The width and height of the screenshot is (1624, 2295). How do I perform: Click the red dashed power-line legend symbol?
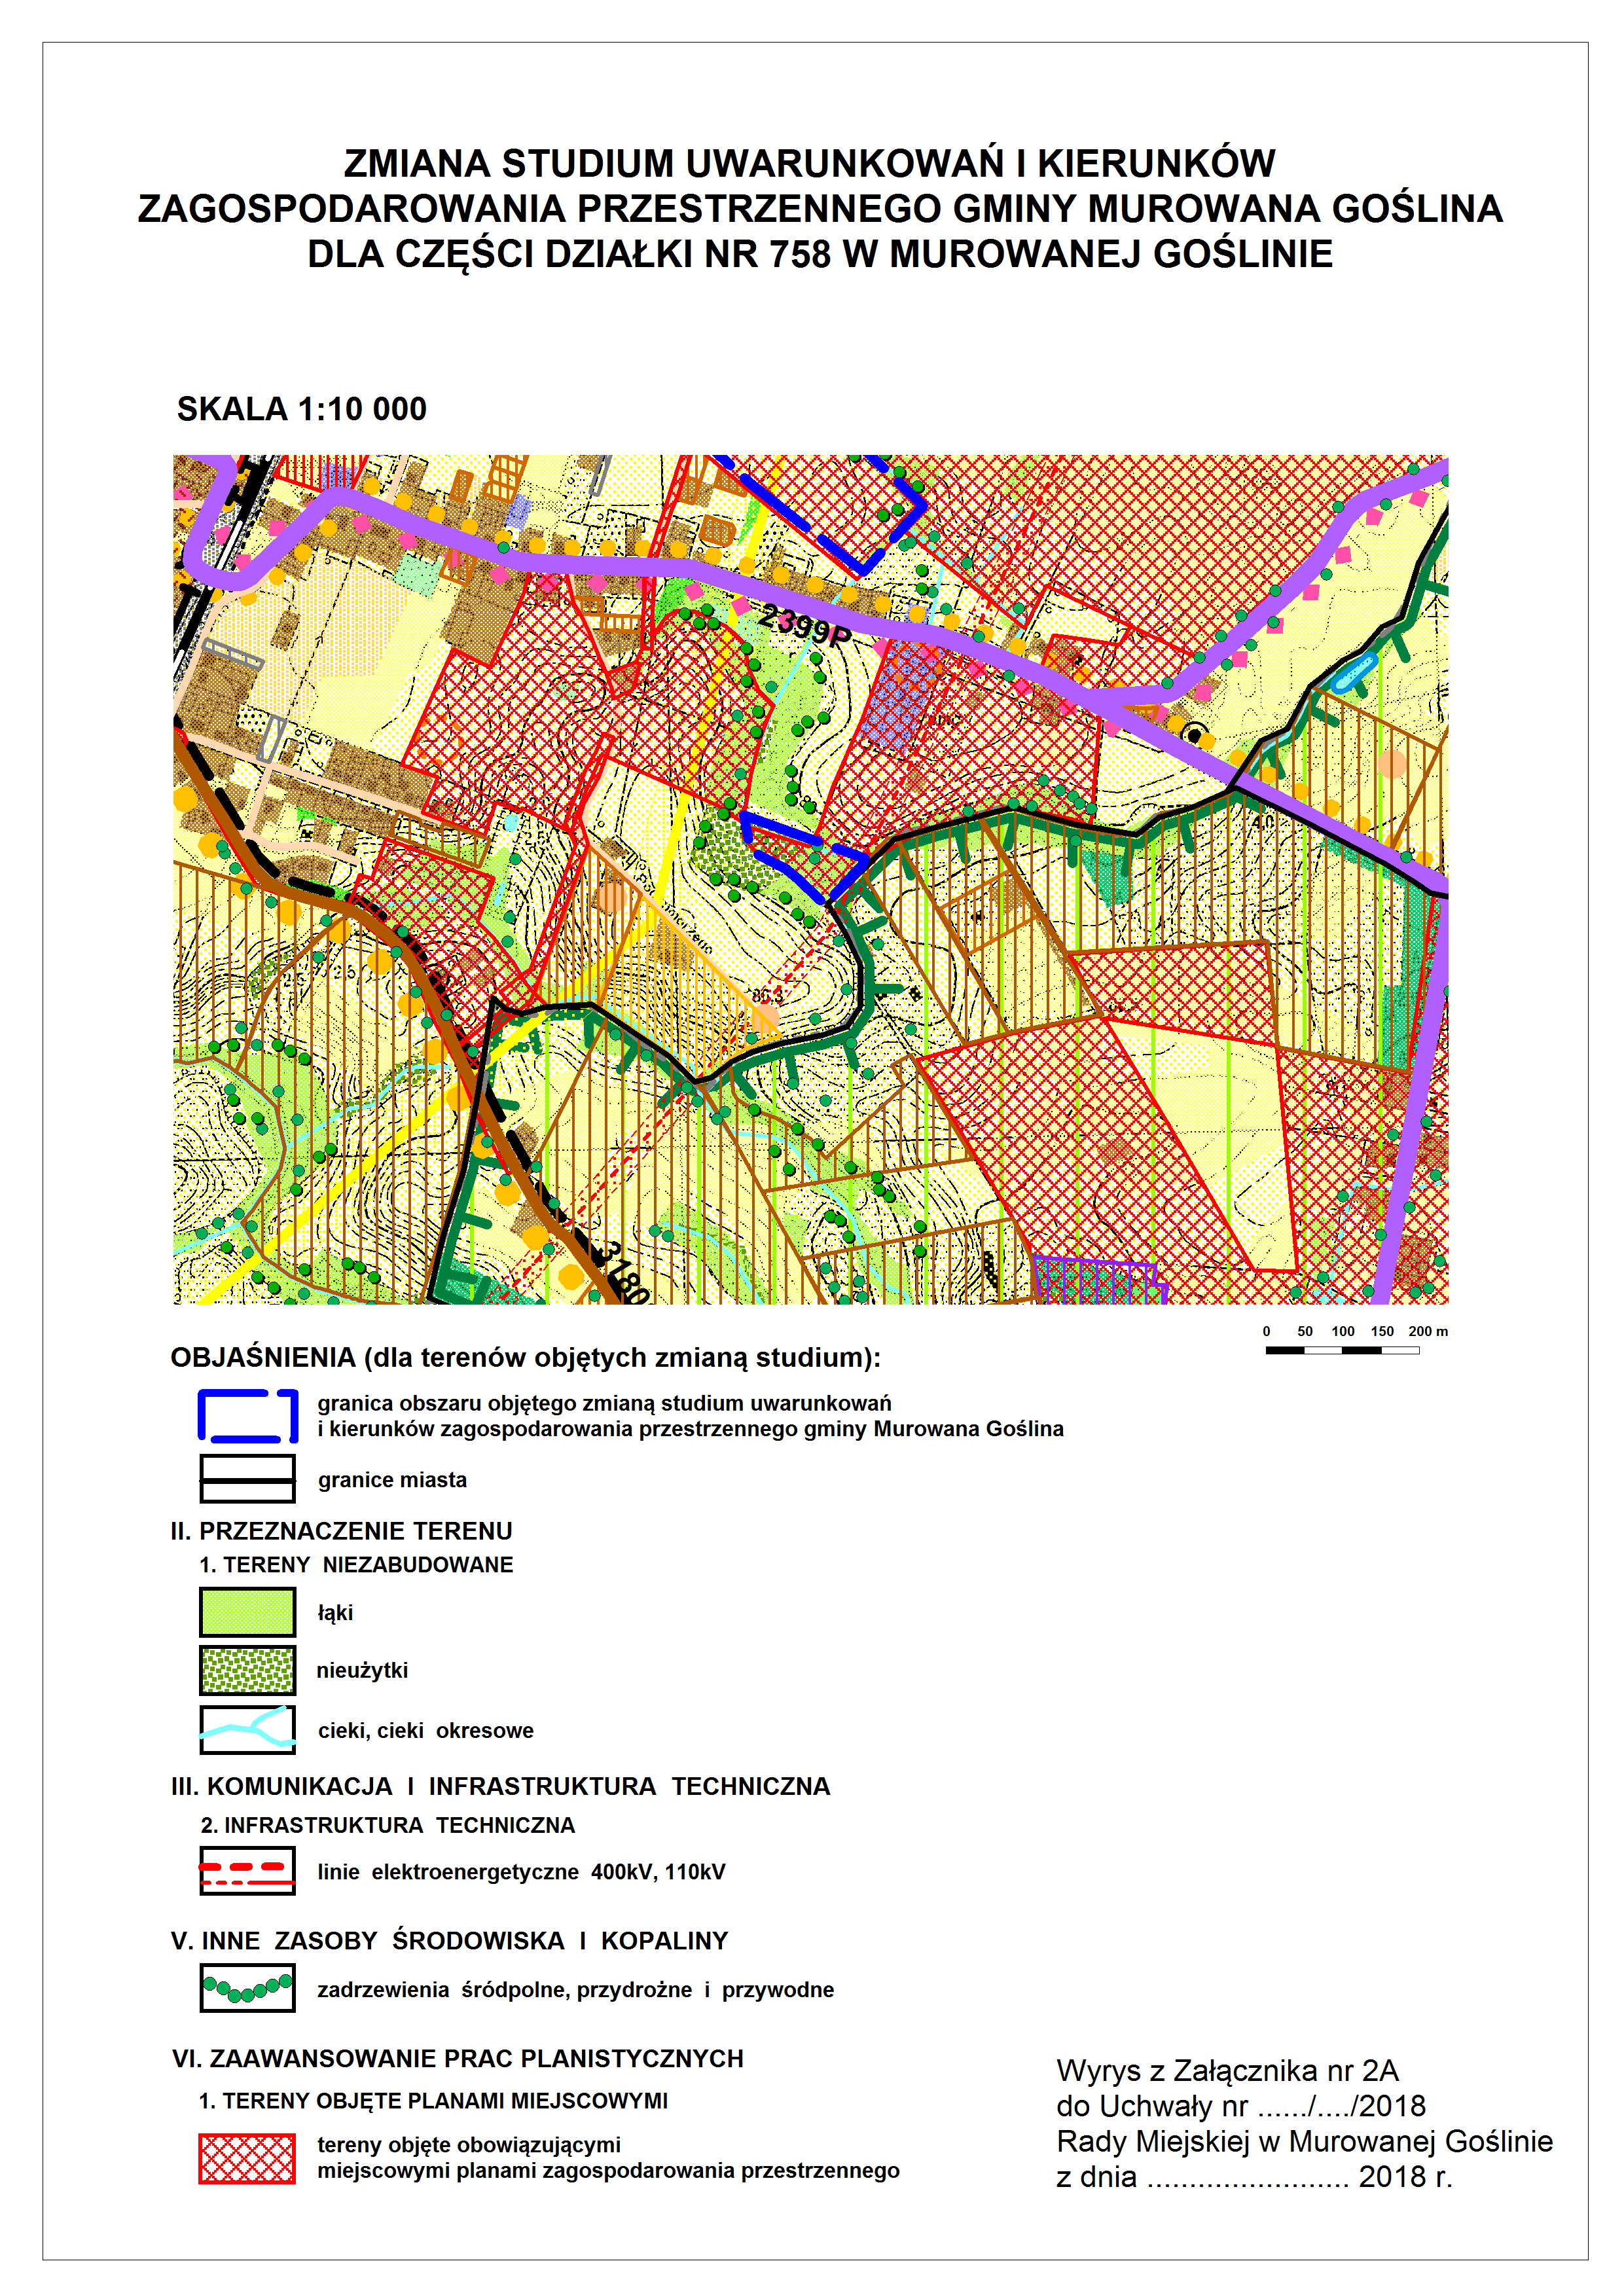click(x=247, y=1870)
